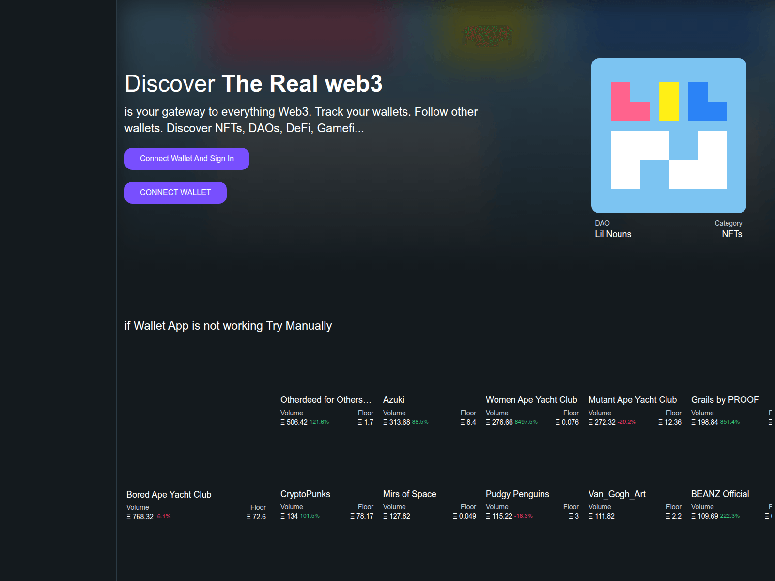Select the Ethereum symbol beside Van_Gogh_Art volume
The height and width of the screenshot is (581, 775).
[x=590, y=516]
